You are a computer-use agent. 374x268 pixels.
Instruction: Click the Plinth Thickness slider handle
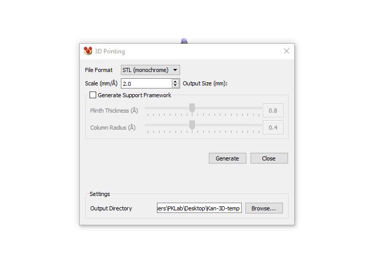click(x=192, y=108)
